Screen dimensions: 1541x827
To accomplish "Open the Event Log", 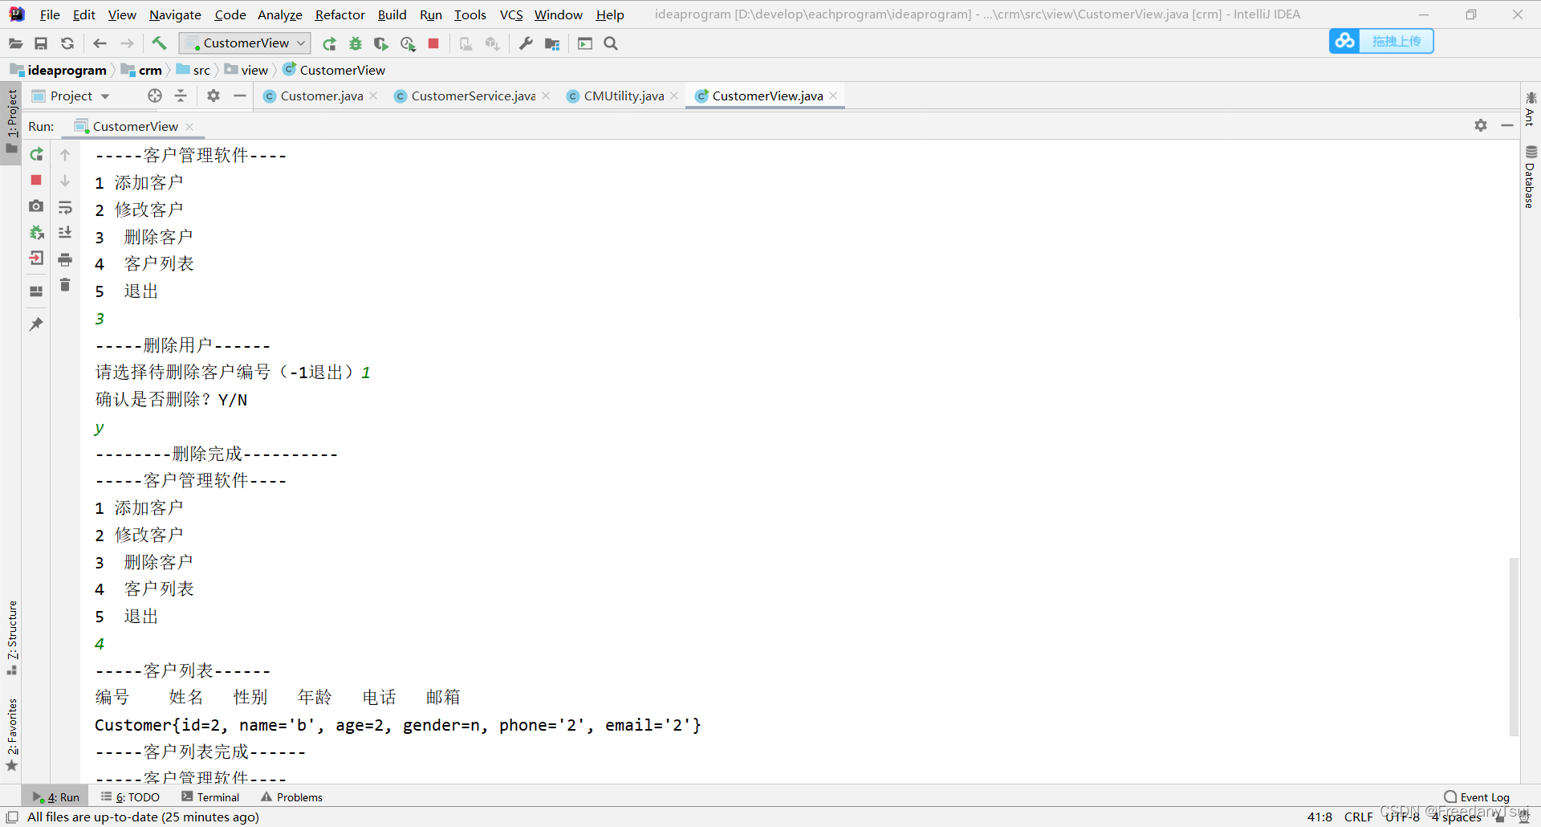I will [1477, 797].
